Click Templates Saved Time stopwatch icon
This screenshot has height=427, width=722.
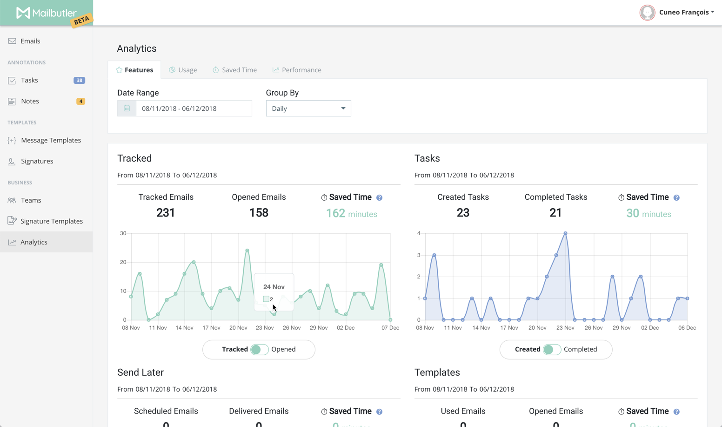pyautogui.click(x=621, y=412)
